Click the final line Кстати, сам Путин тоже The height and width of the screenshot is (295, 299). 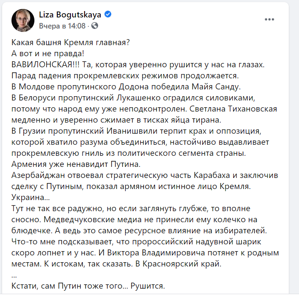88,286
